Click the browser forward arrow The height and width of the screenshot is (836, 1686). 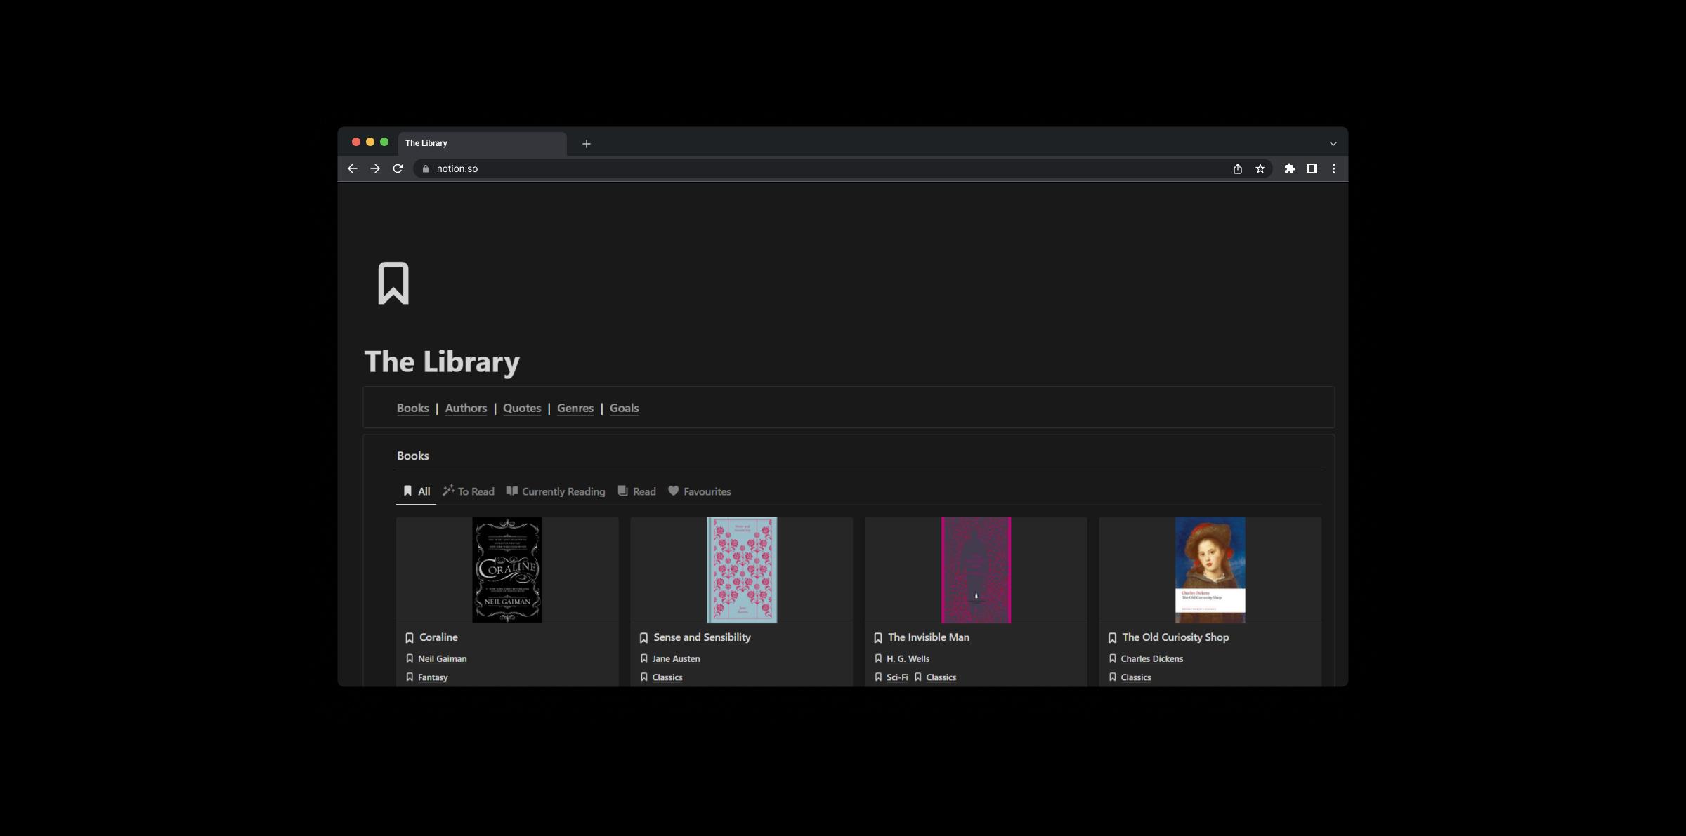(x=375, y=168)
